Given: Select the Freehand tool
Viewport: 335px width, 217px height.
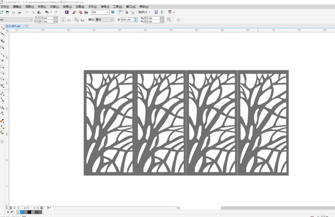Looking at the screenshot, I should pos(2,54).
